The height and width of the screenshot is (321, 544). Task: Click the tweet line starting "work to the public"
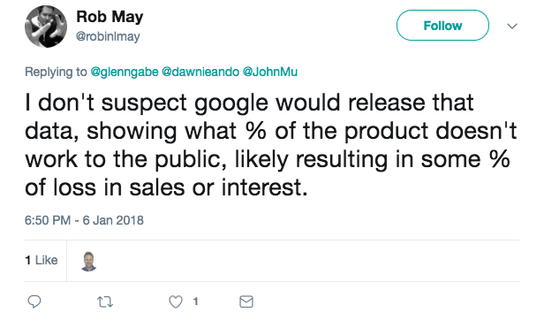point(268,159)
